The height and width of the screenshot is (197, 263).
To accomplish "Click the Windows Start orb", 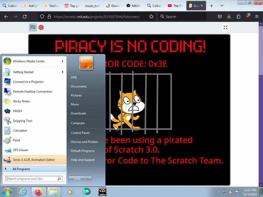I will click(x=7, y=192).
